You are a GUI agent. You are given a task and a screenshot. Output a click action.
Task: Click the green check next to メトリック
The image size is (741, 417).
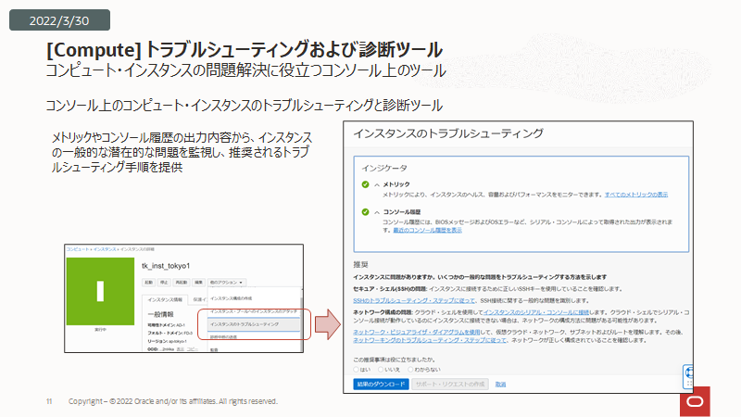[365, 184]
